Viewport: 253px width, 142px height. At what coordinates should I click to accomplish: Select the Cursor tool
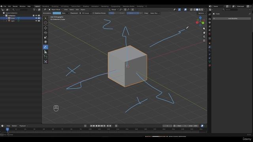(45, 23)
